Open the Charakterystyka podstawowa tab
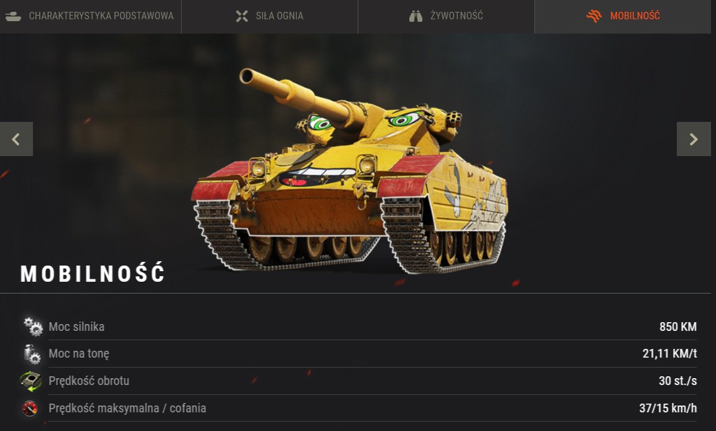716x431 pixels. (90, 16)
